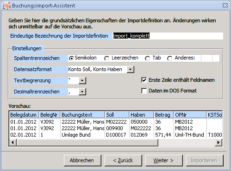The height and width of the screenshot is (171, 231).
Task: Click the Belegdatum column header in preview
Action: tap(24, 115)
